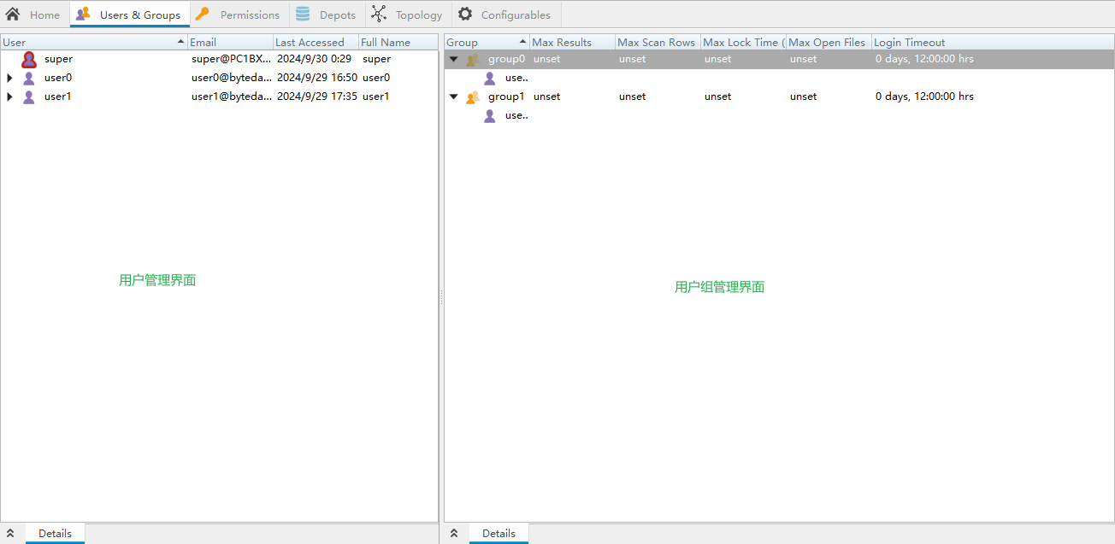Expand the left Details panel with double chevron
The width and height of the screenshot is (1115, 544).
10,533
